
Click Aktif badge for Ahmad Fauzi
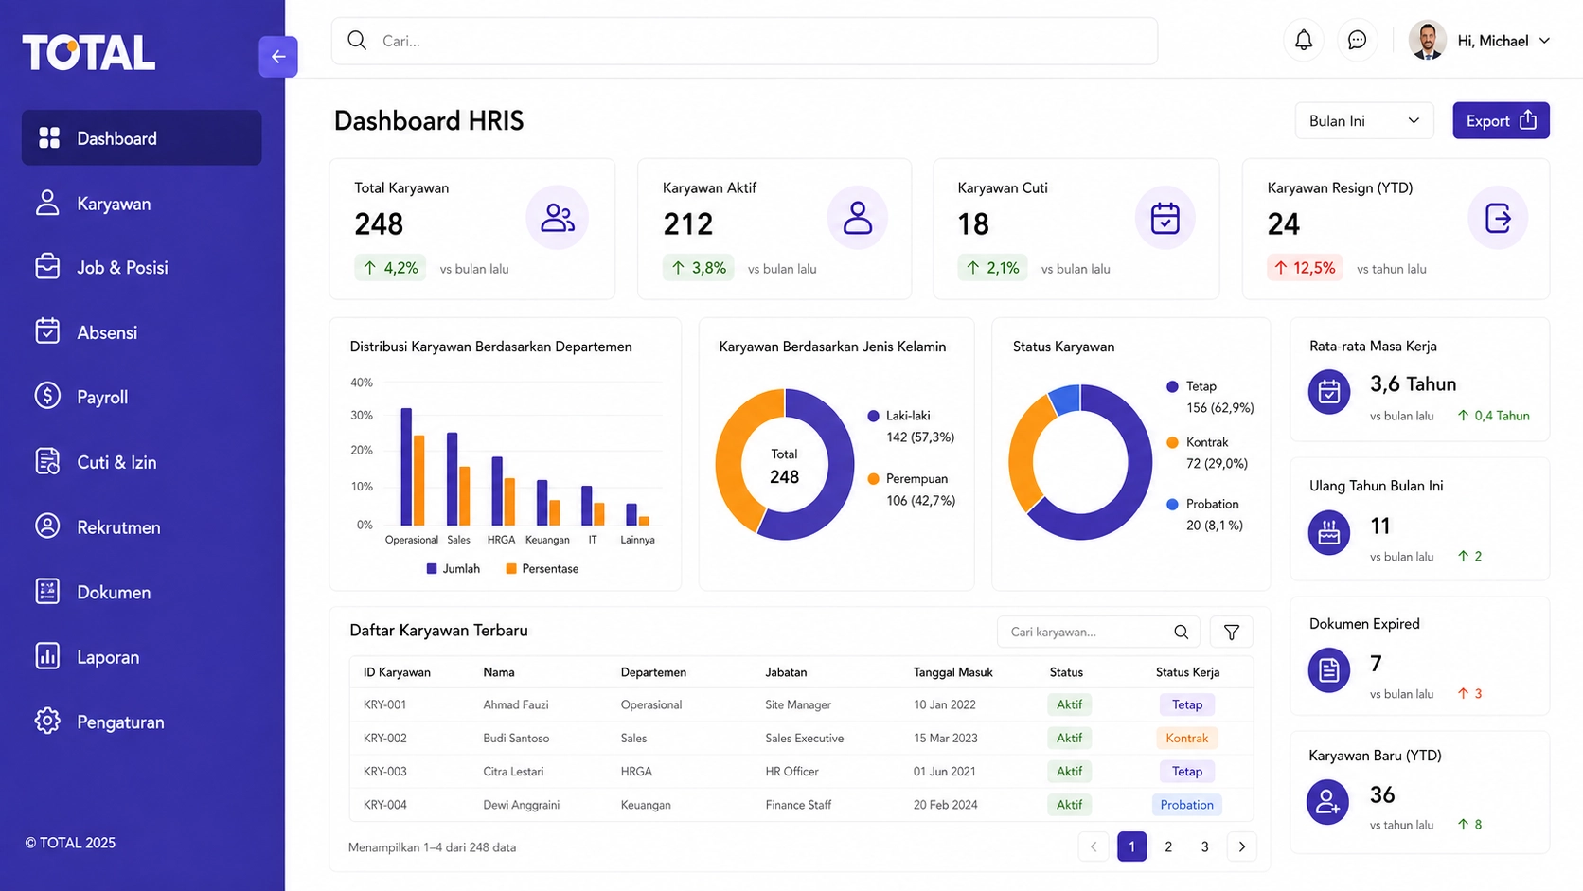tap(1070, 704)
